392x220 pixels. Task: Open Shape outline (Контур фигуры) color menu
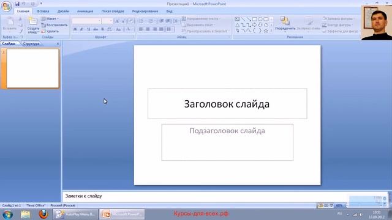point(337,25)
